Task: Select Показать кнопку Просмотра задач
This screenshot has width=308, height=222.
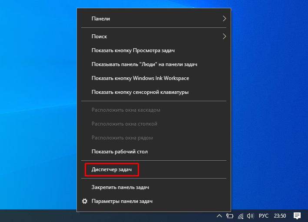Action: (x=154, y=50)
